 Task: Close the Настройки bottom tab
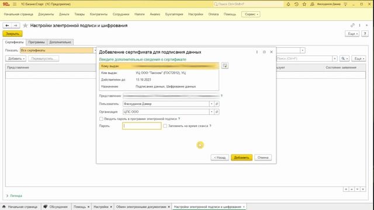pyautogui.click(x=111, y=206)
